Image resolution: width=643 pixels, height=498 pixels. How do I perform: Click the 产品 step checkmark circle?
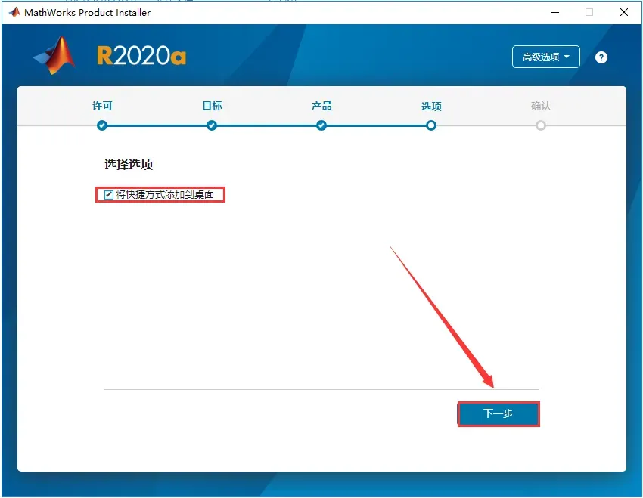[321, 125]
